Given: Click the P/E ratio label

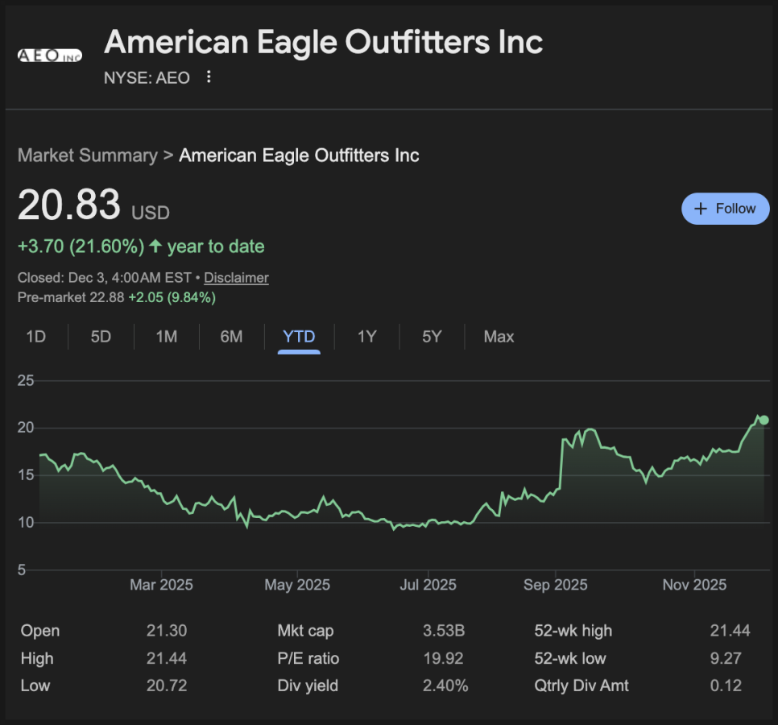Looking at the screenshot, I should click(x=308, y=658).
